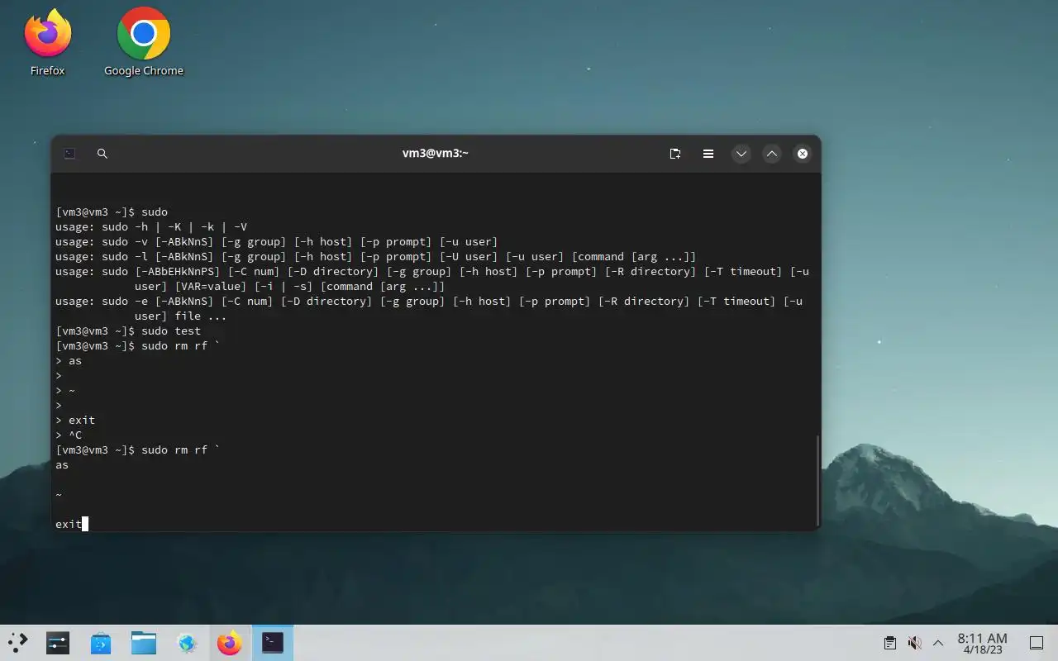Click the 'user] file ...' output line
Image resolution: width=1058 pixels, height=661 pixels.
tap(180, 316)
